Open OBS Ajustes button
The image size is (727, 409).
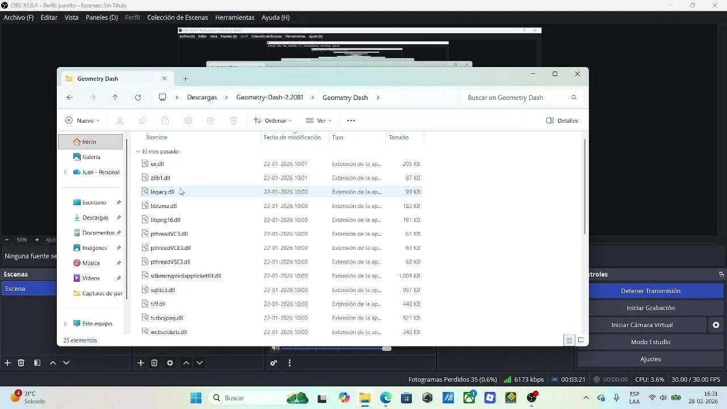[x=650, y=359]
